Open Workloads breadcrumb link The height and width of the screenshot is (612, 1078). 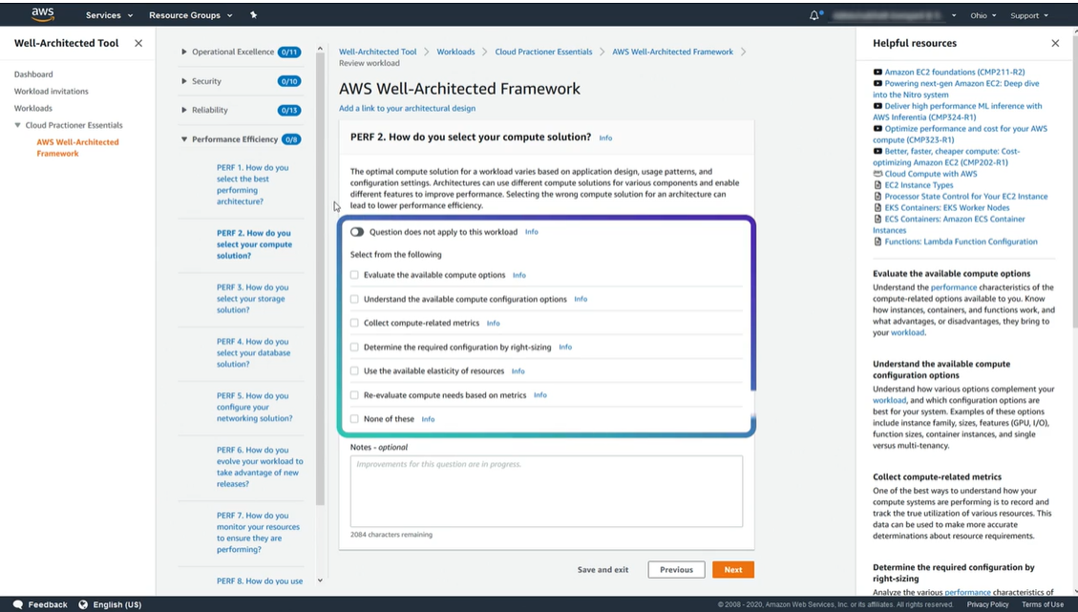coord(455,52)
